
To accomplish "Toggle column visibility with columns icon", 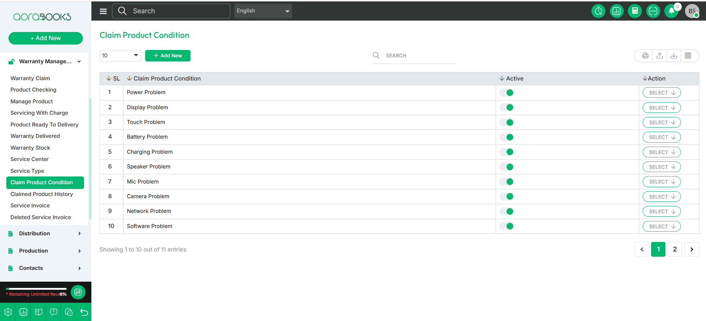I will (688, 56).
